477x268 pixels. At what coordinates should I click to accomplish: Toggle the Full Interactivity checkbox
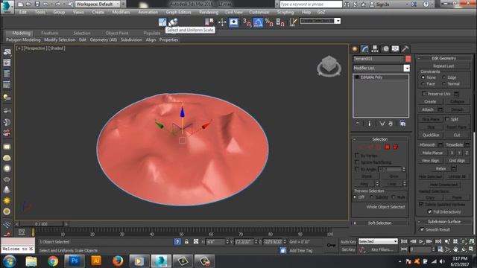(429, 211)
